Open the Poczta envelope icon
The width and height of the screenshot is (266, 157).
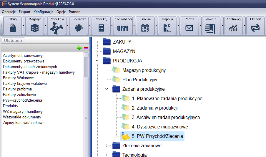pos(189,28)
